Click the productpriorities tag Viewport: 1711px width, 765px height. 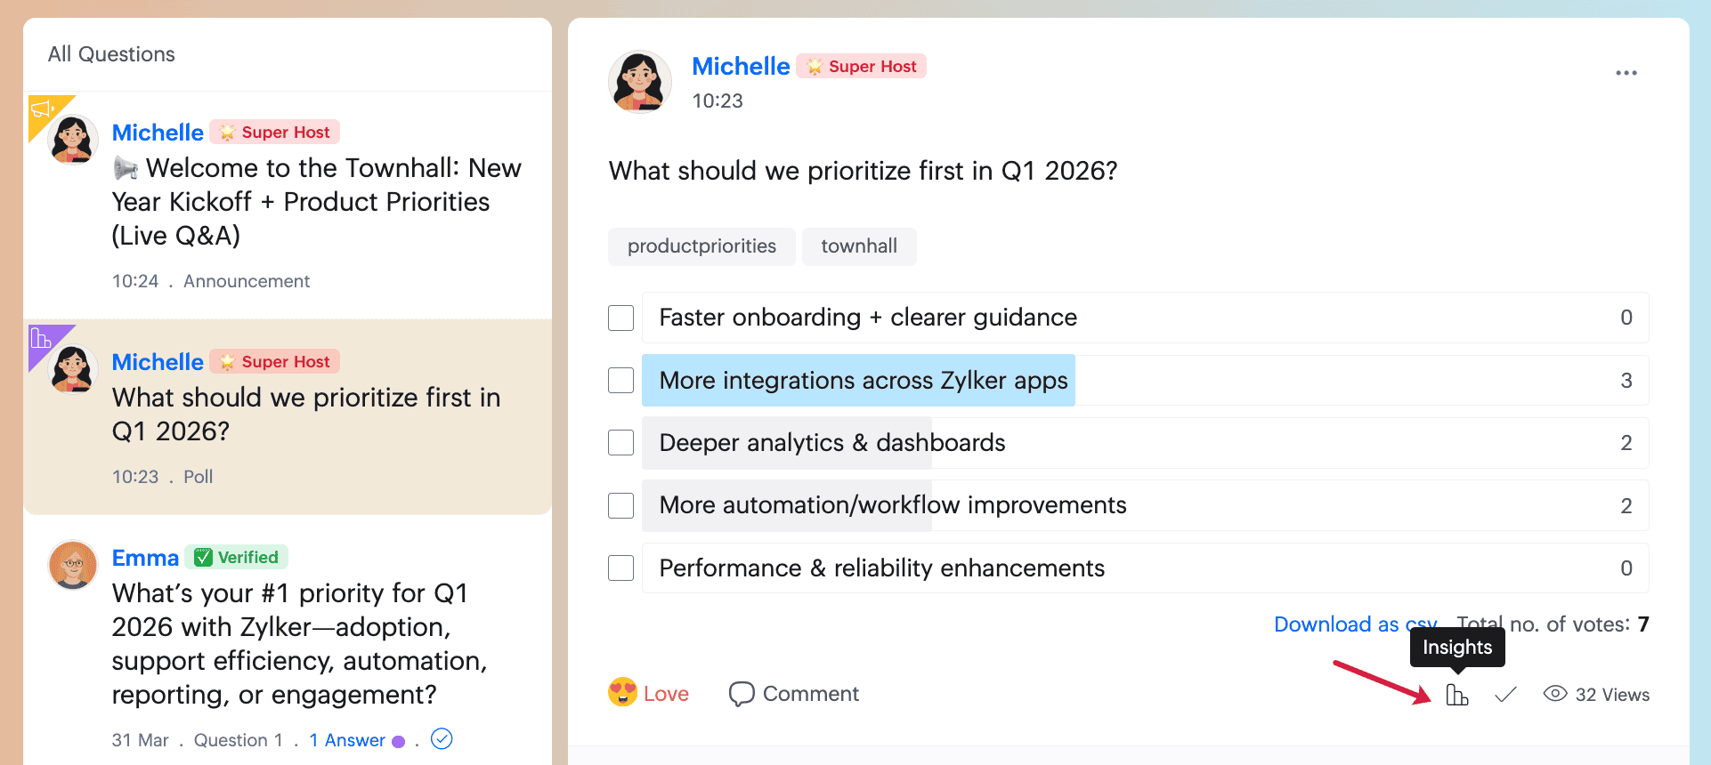[701, 246]
